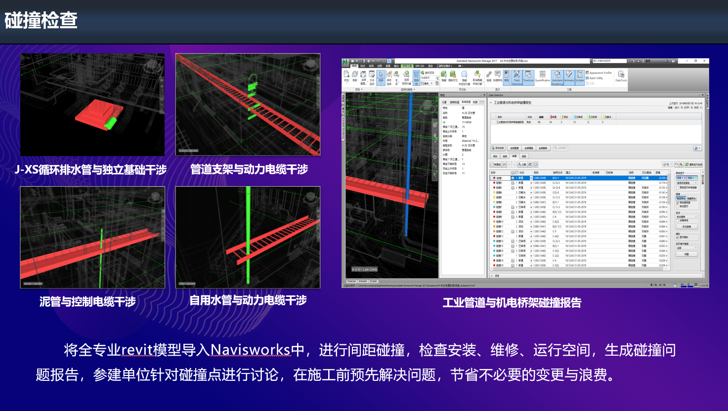
Task: Click Save Selection (保存选择) icon
Action: pos(389,78)
